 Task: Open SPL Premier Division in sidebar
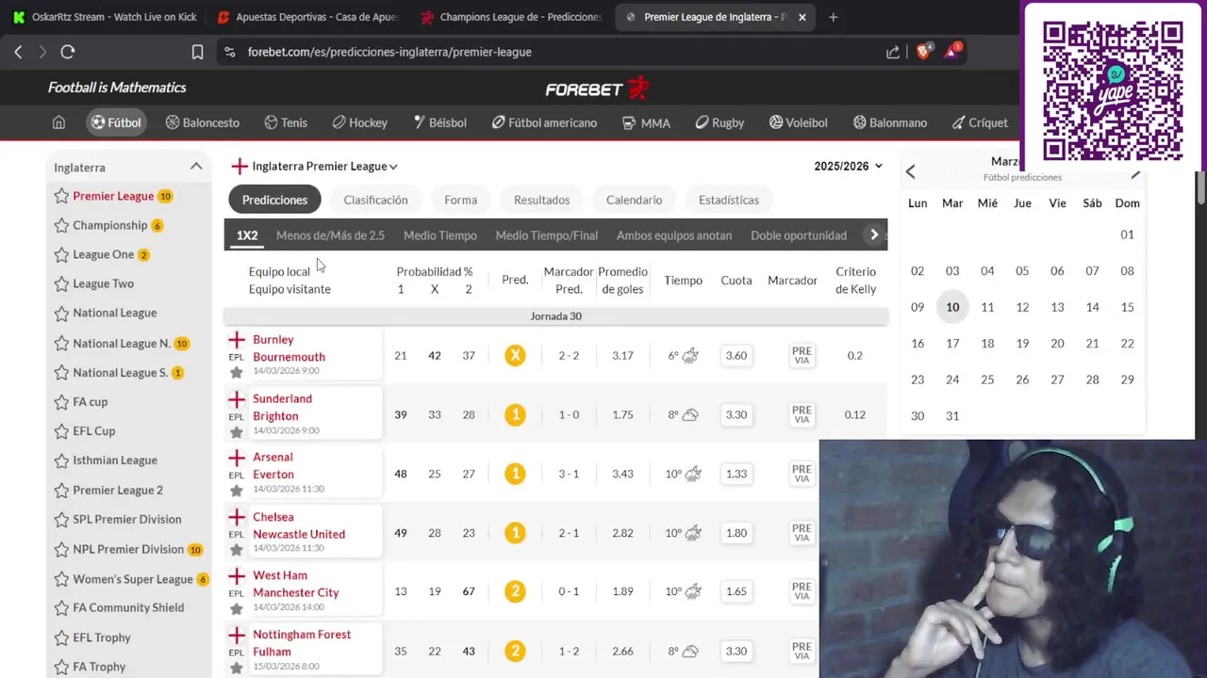point(127,519)
